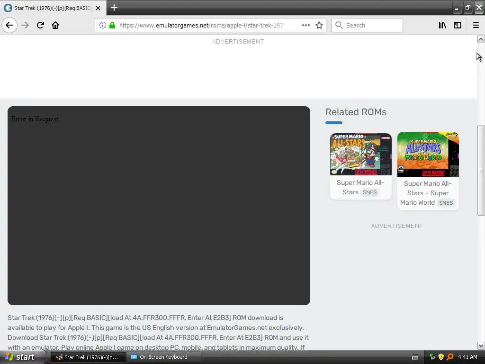Click the page scrollbar down arrow
Viewport: 485px width, 364px height.
point(481,346)
